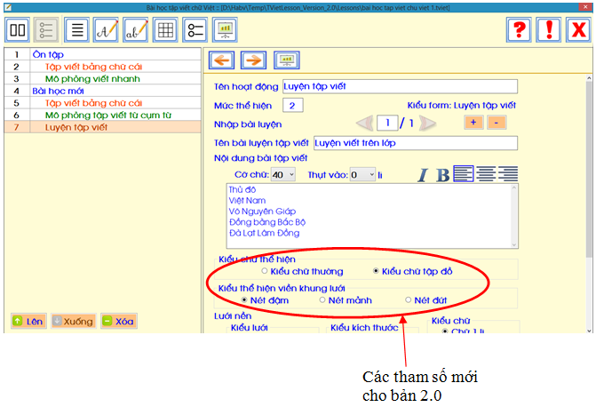Choose Nét đứt border style
This screenshot has width=596, height=407.
point(409,300)
